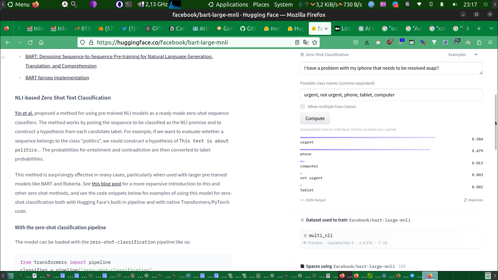Bookmark this page with the star icon

pos(315,42)
